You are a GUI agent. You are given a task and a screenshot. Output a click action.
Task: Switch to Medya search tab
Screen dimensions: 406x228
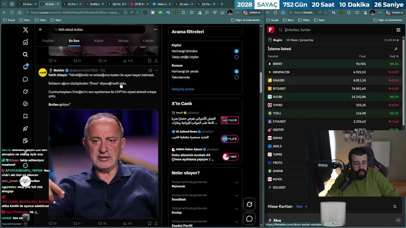[x=123, y=41]
